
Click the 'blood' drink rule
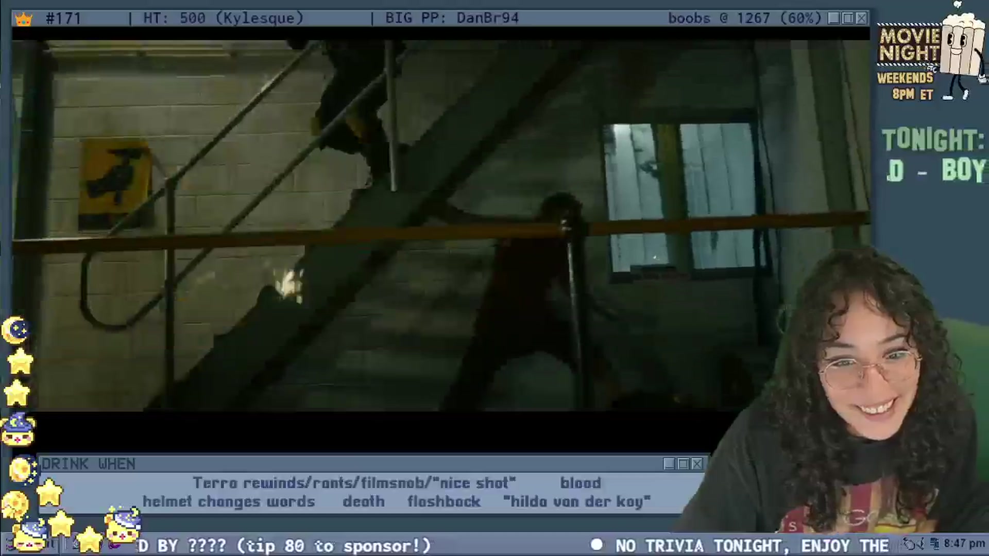[581, 483]
